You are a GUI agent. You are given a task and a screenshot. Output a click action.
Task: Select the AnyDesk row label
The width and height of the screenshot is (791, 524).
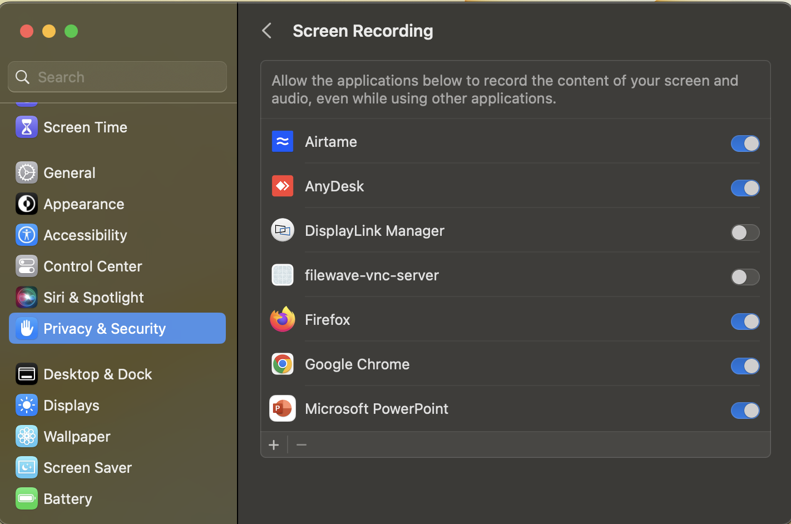click(334, 186)
